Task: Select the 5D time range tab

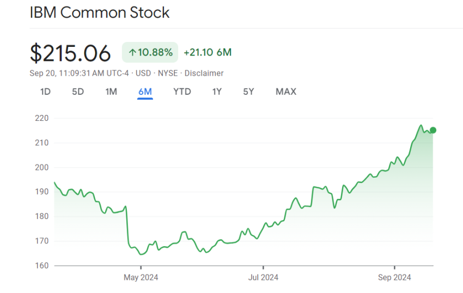Action: pyautogui.click(x=78, y=91)
